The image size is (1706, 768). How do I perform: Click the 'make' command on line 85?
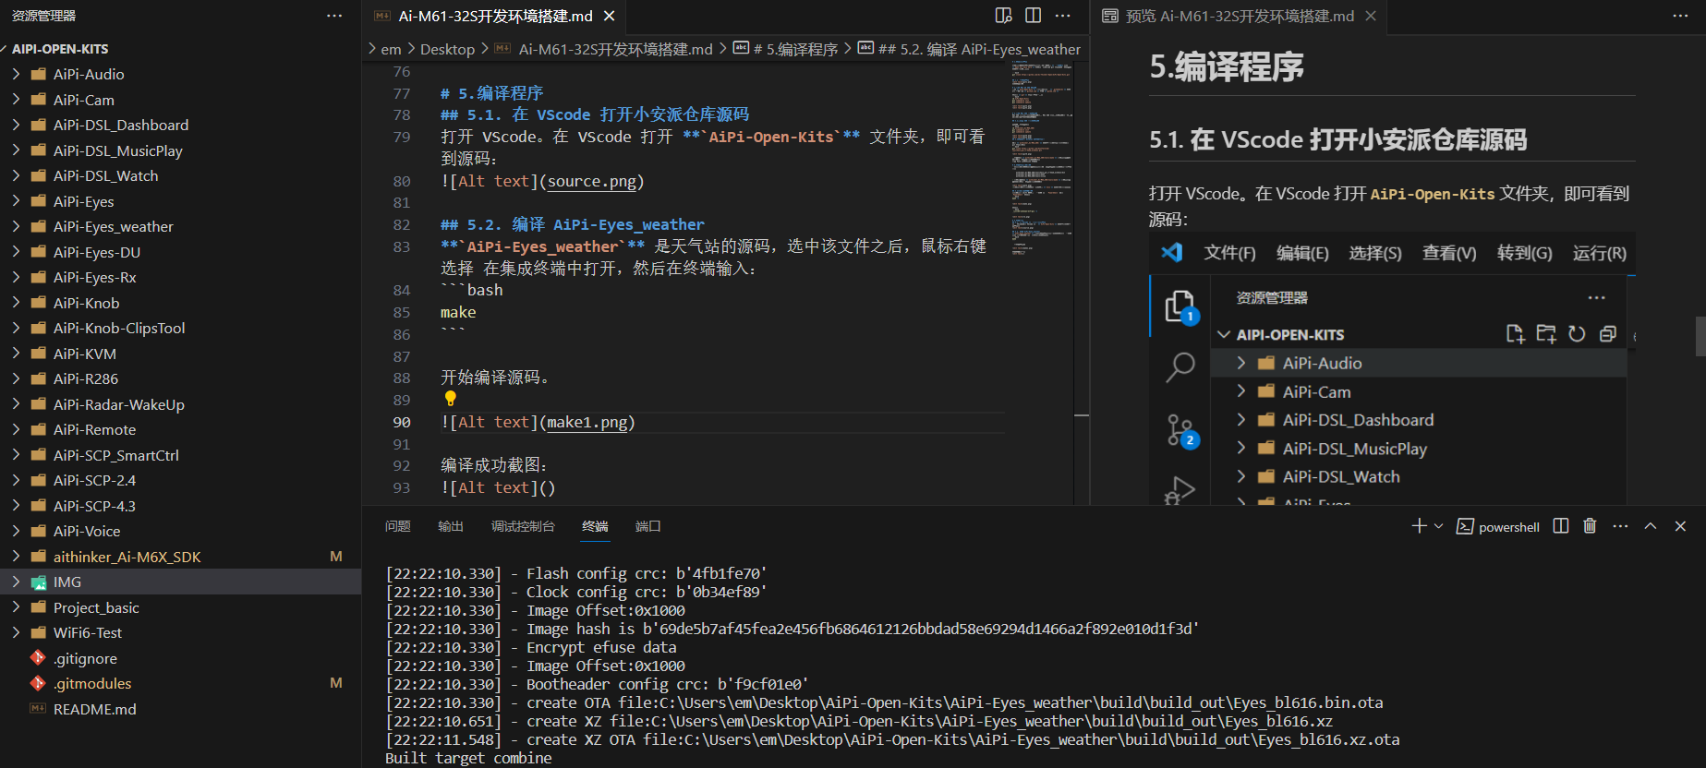pos(458,312)
